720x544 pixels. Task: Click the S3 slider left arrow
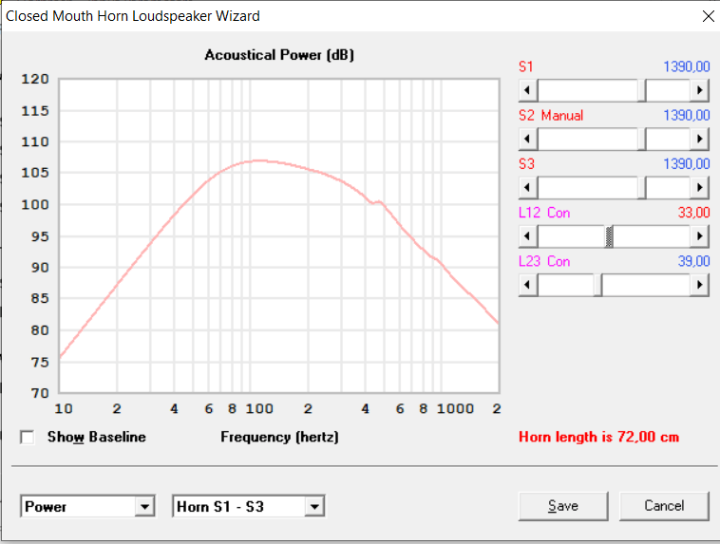[528, 187]
